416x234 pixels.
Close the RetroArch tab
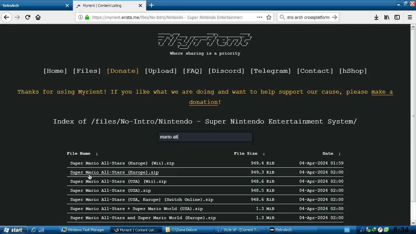[67, 6]
